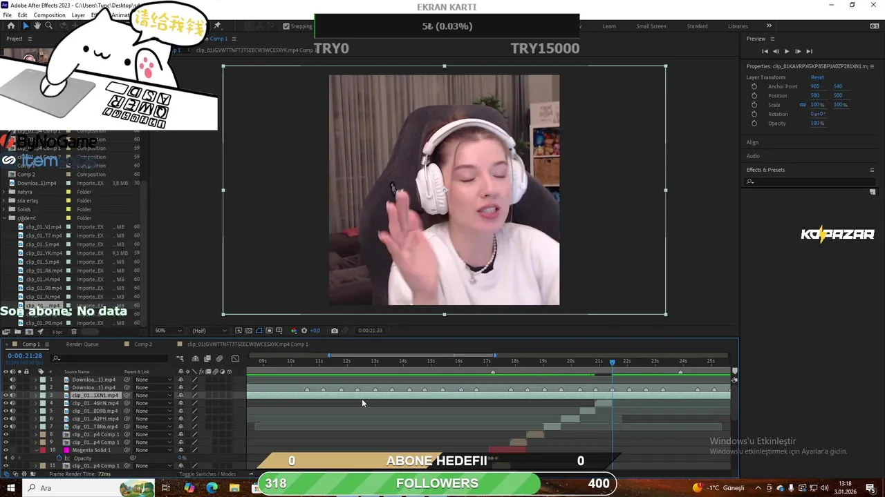Click reset exposure icon
Screen dimensions: 885x497
[x=304, y=331]
